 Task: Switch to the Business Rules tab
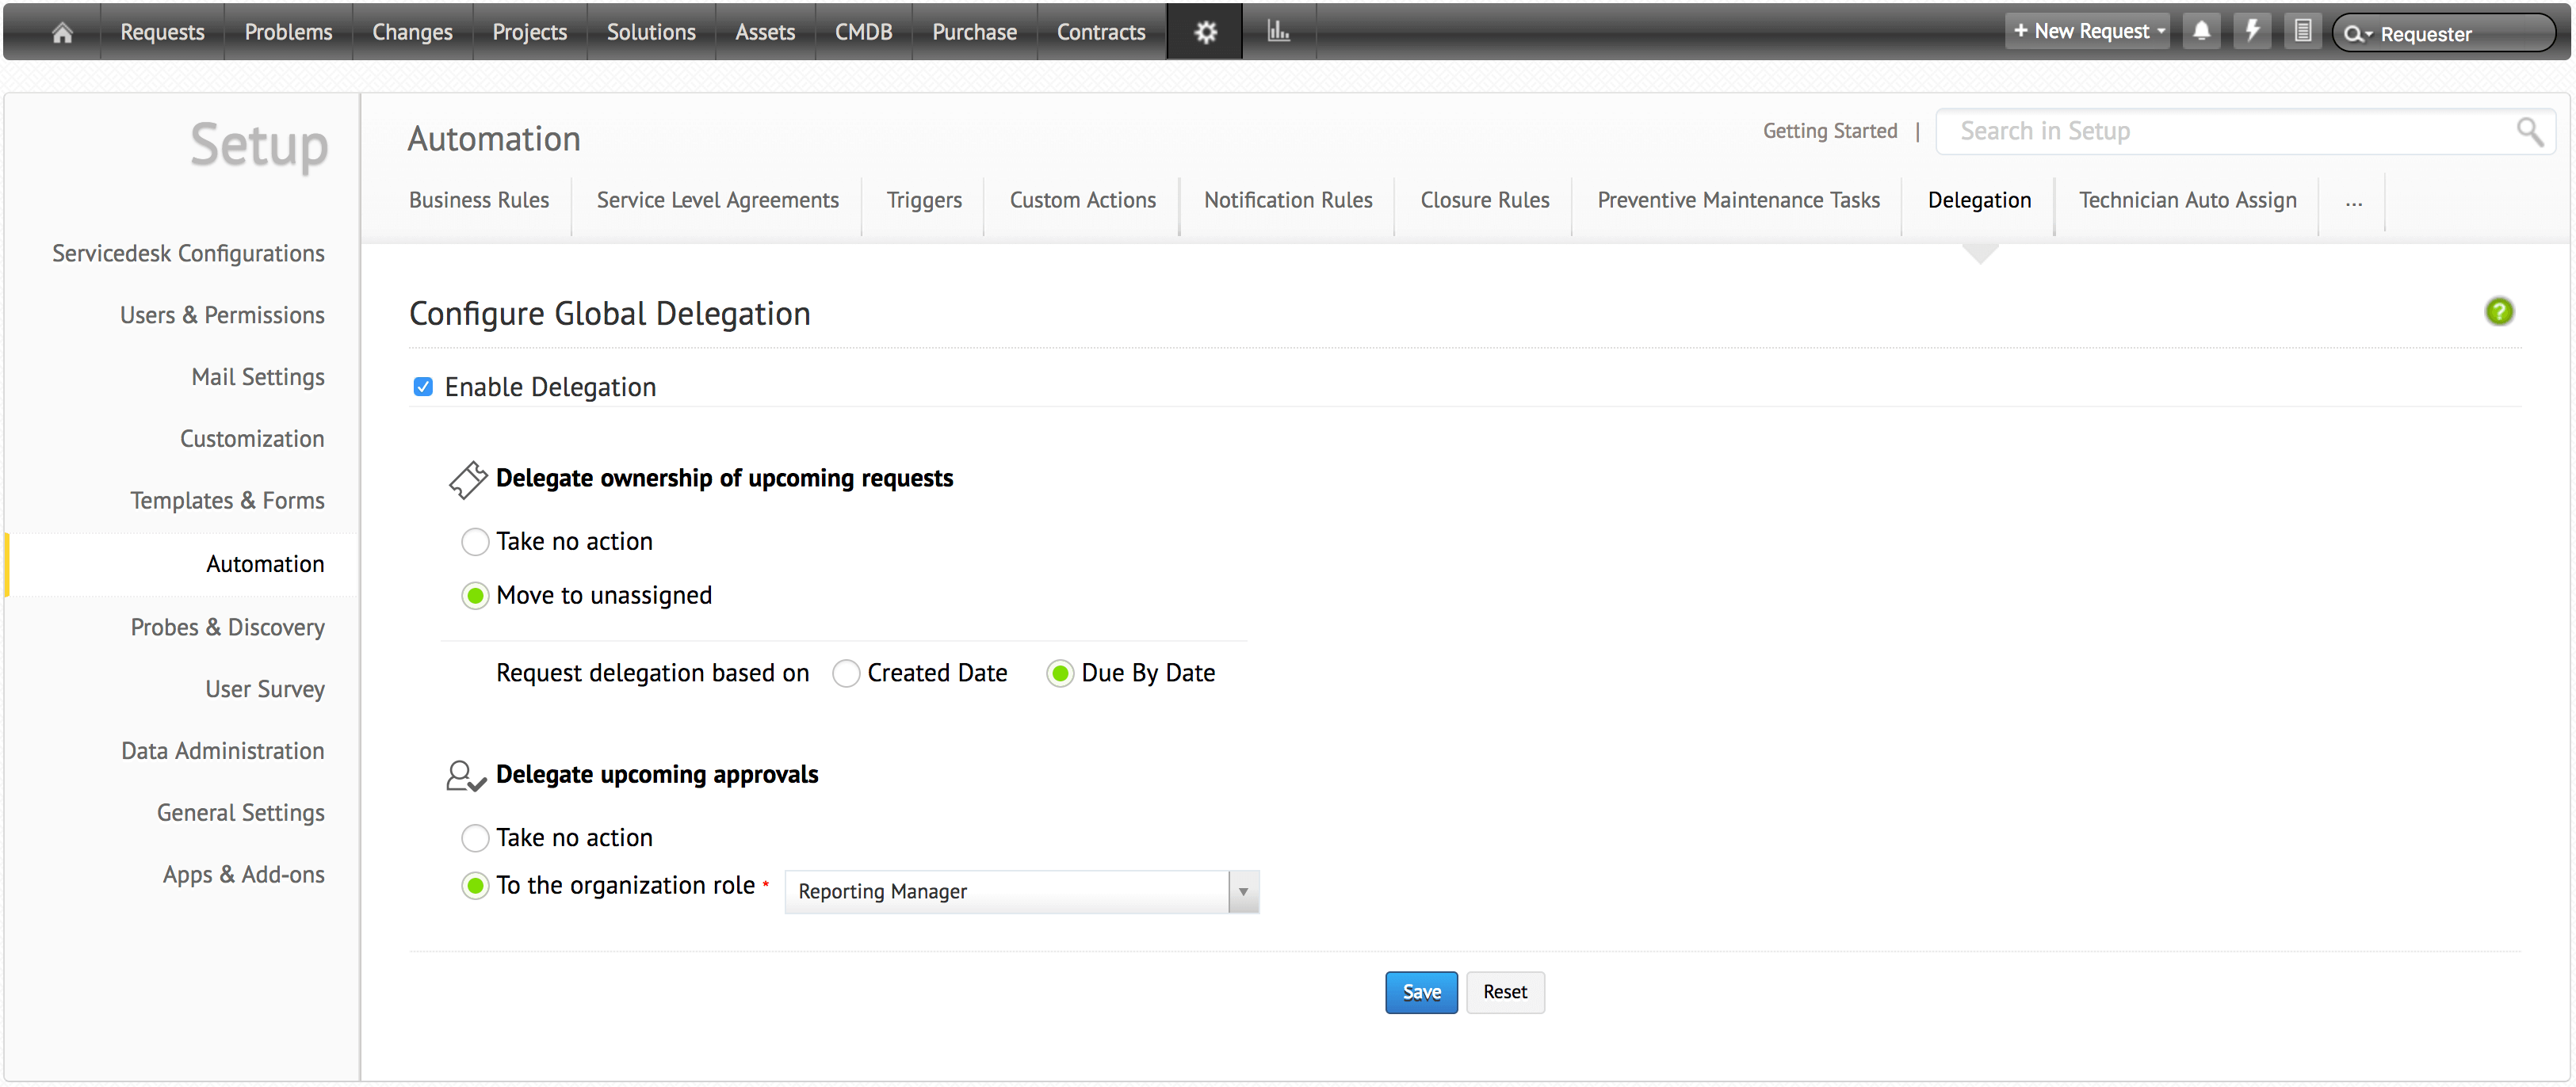478,201
